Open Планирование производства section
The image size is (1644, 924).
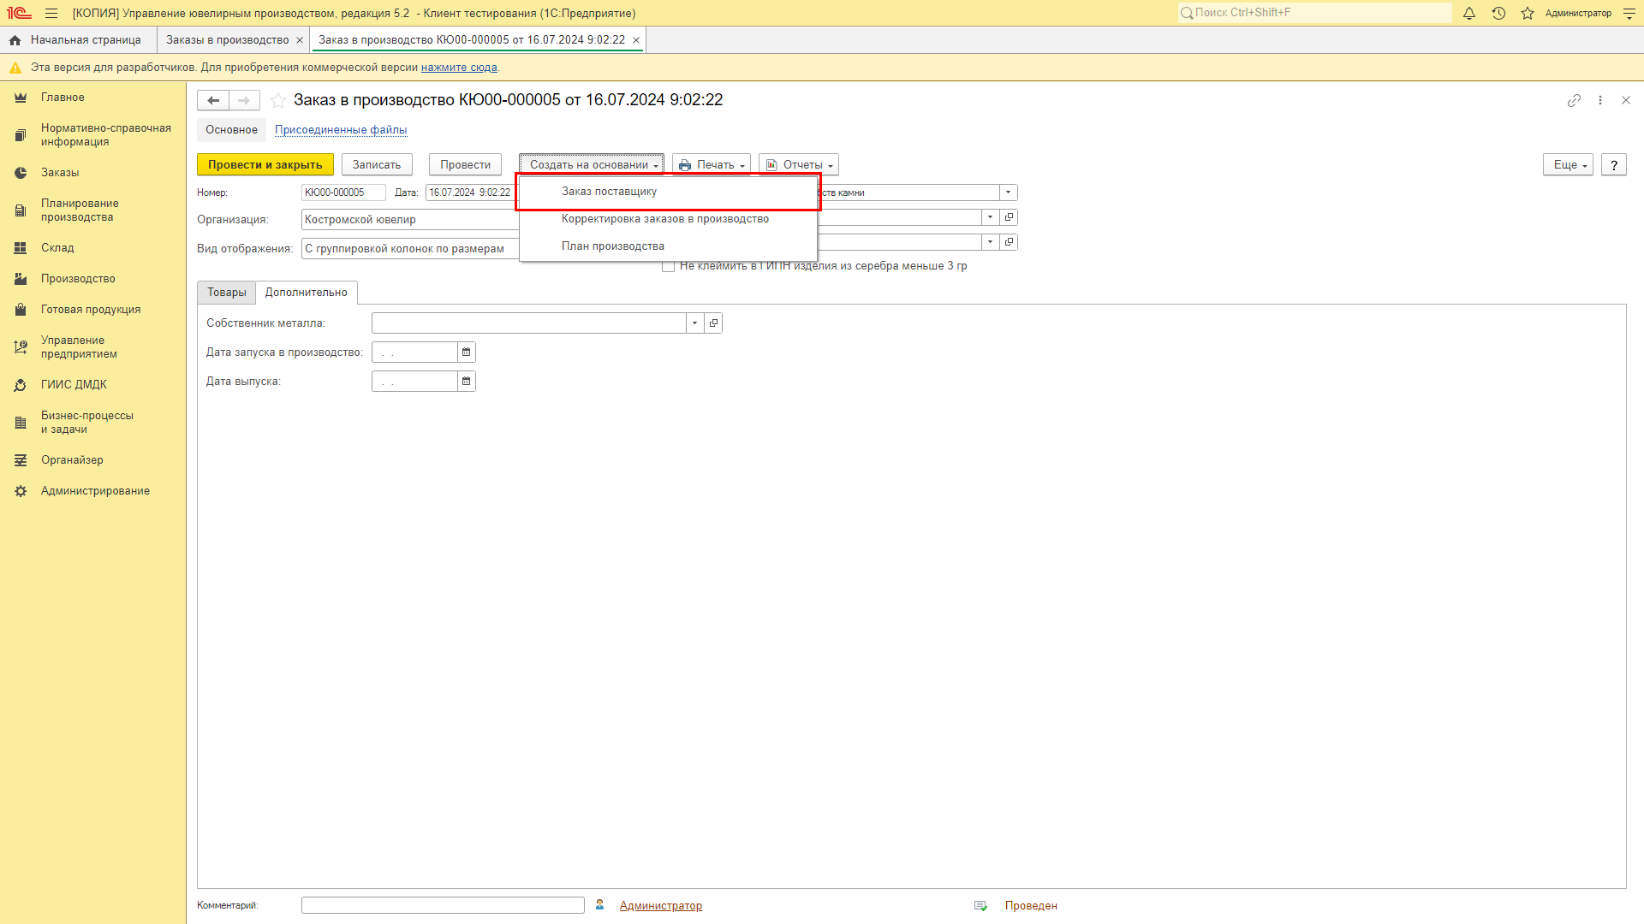pyautogui.click(x=80, y=210)
